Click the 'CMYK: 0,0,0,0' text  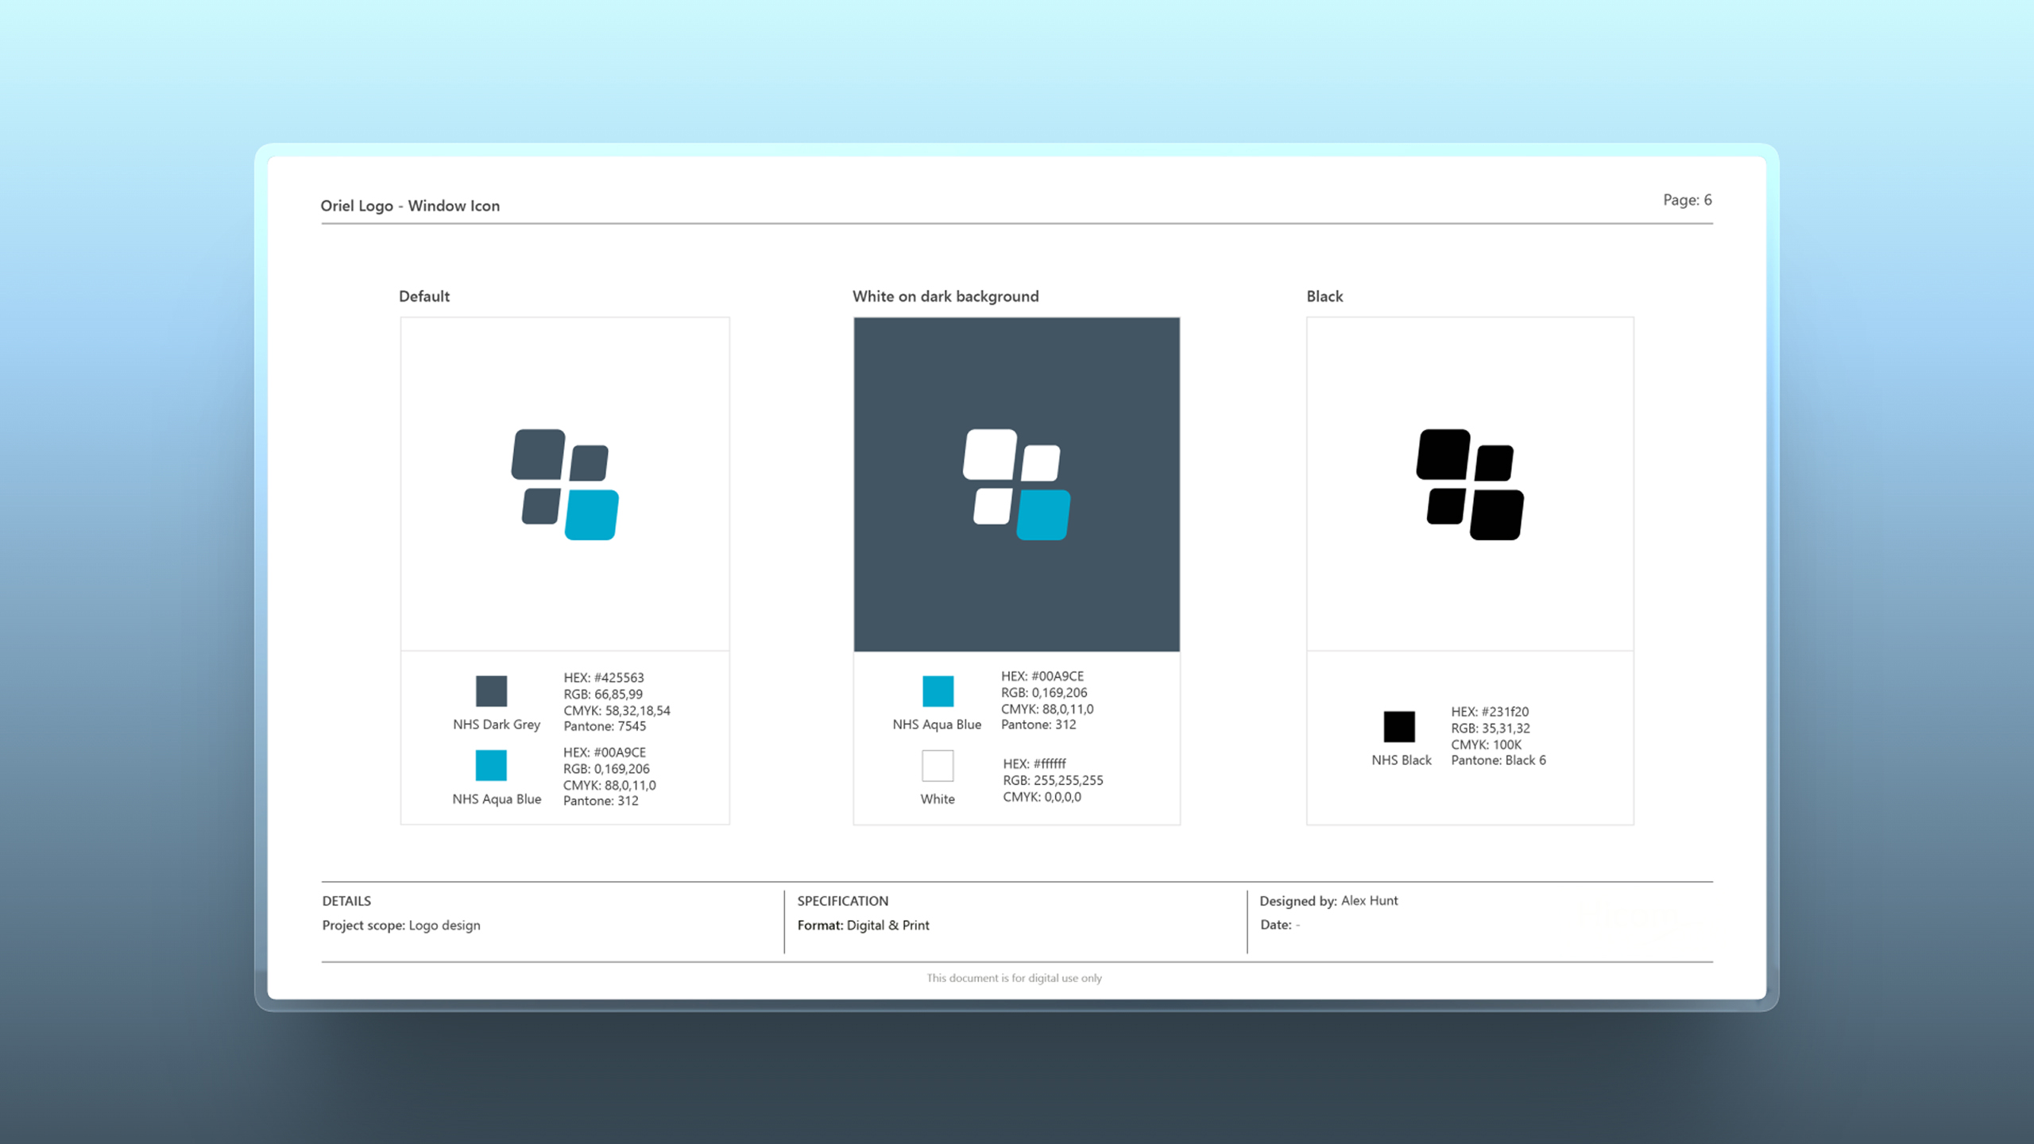(1042, 797)
